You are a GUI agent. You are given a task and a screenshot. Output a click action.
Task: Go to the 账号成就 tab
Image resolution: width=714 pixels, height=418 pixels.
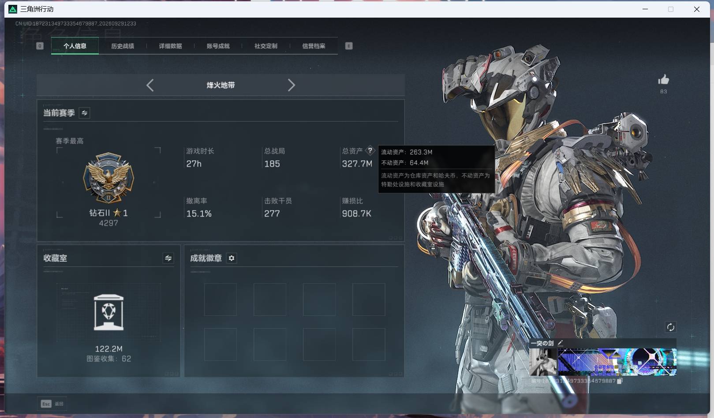(218, 46)
